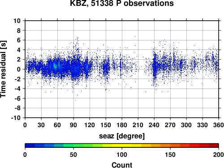Click the 'Time residual [s]' y-axis label
224x168 pixels.
click(x=3, y=69)
